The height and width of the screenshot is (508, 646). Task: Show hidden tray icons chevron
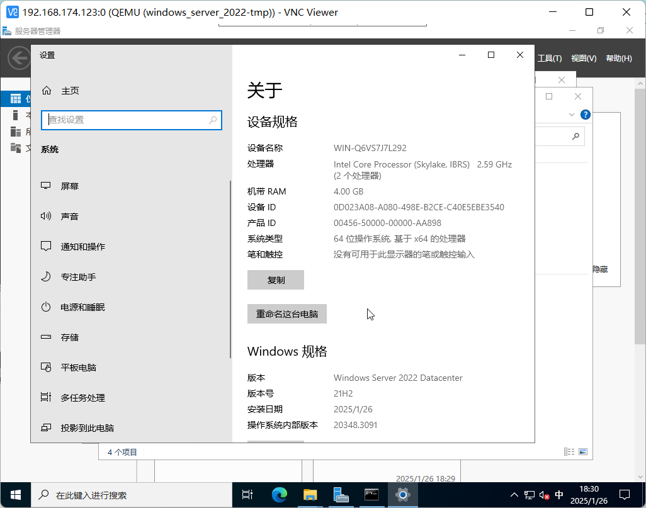(x=514, y=495)
